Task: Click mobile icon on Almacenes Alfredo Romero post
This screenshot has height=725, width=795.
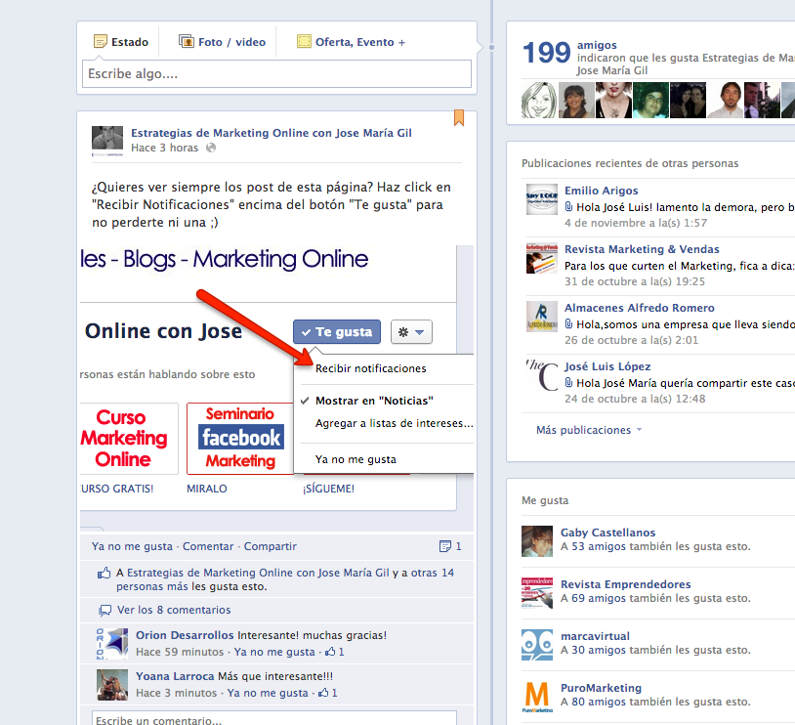Action: click(568, 324)
